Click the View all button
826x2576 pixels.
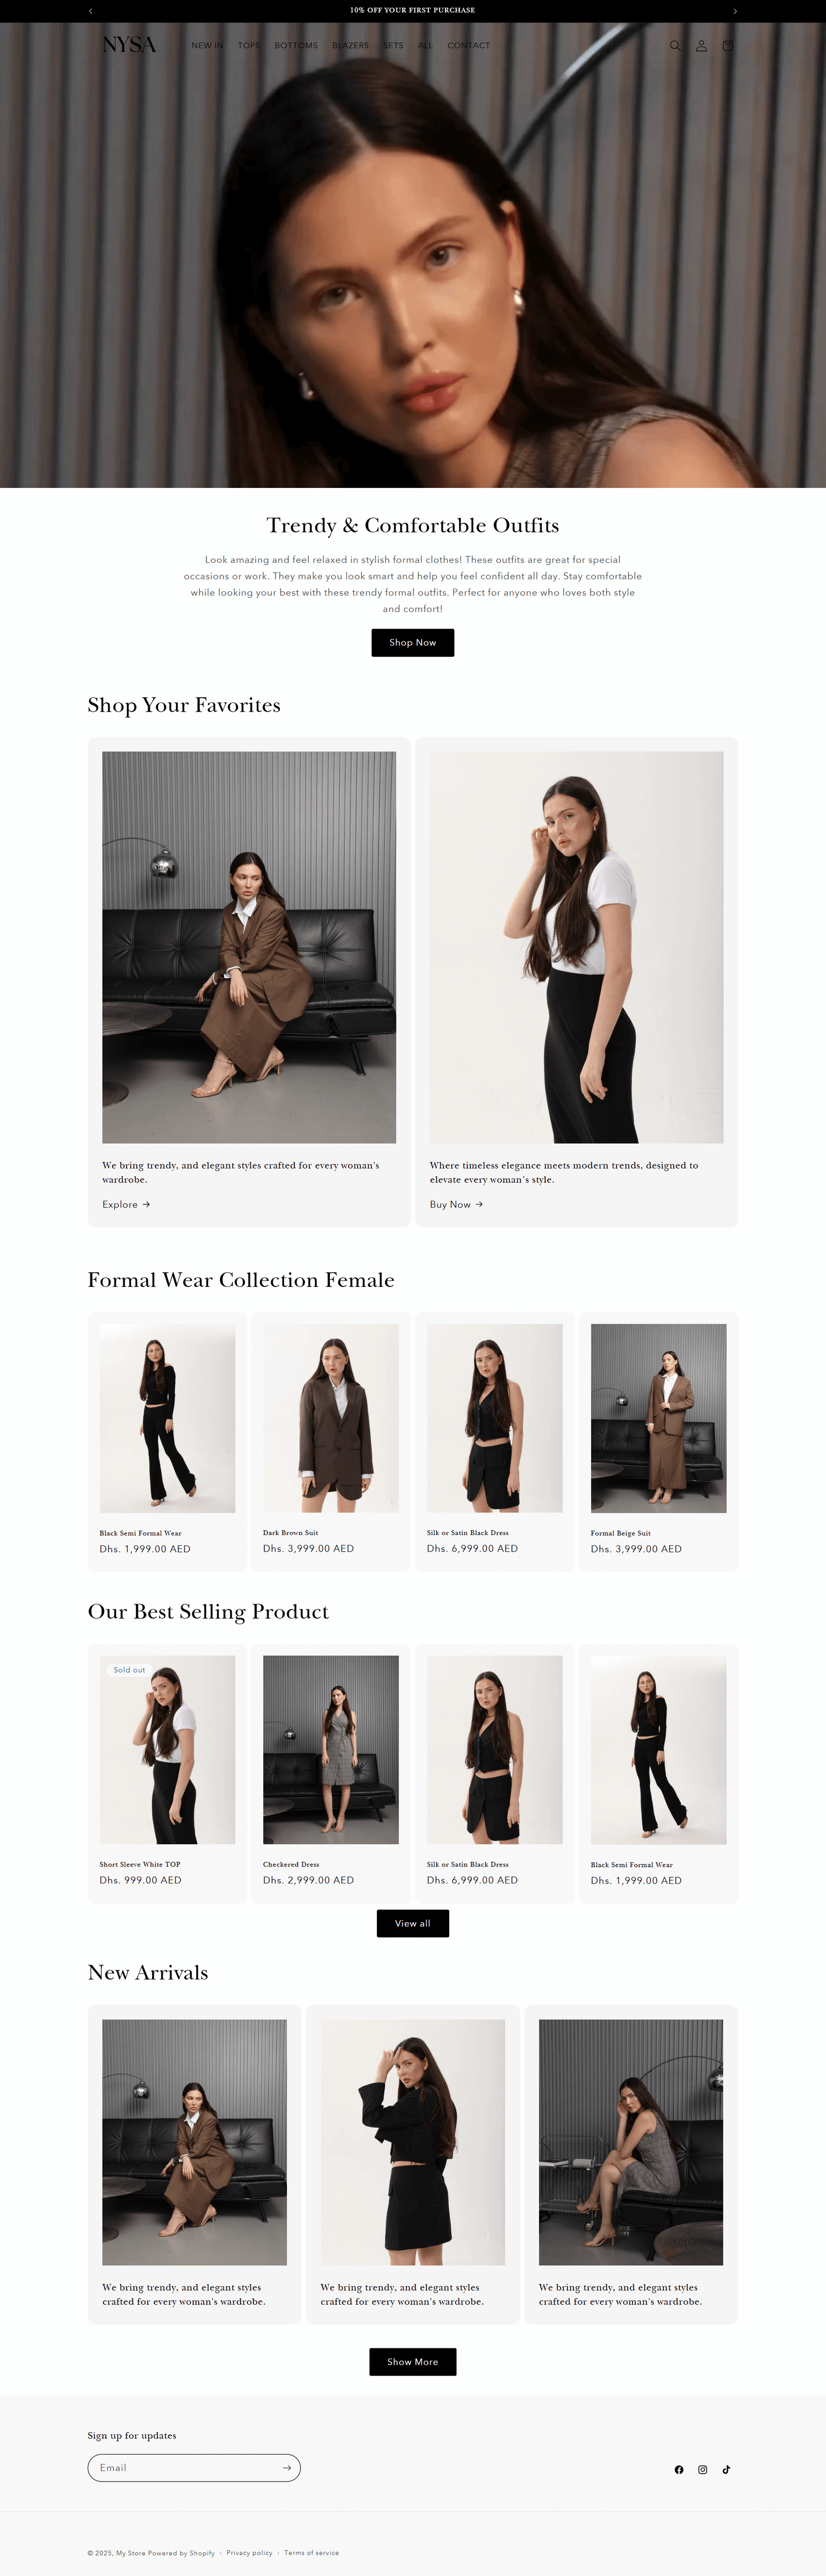point(412,1923)
